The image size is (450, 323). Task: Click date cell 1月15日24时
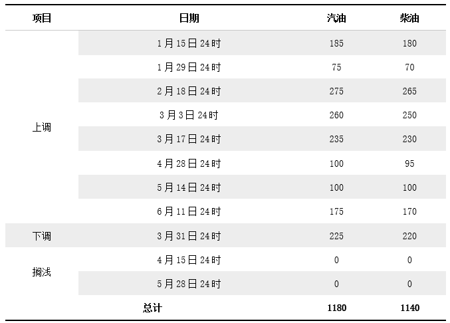pyautogui.click(x=189, y=43)
